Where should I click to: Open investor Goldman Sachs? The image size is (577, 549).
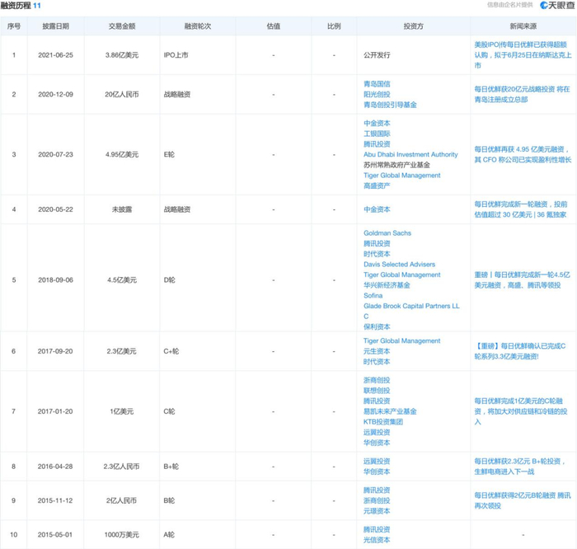tap(387, 233)
